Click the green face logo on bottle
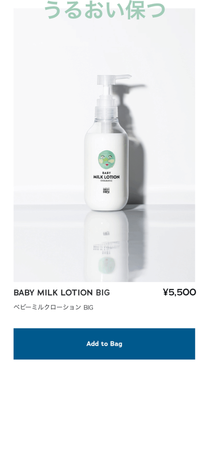213x456 pixels. 106,160
